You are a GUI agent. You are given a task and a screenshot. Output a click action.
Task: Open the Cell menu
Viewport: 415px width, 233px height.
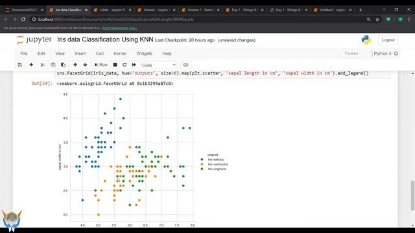coord(99,53)
